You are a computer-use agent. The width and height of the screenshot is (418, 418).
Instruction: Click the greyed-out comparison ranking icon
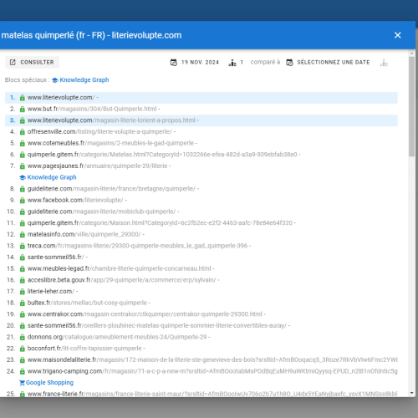(x=384, y=63)
